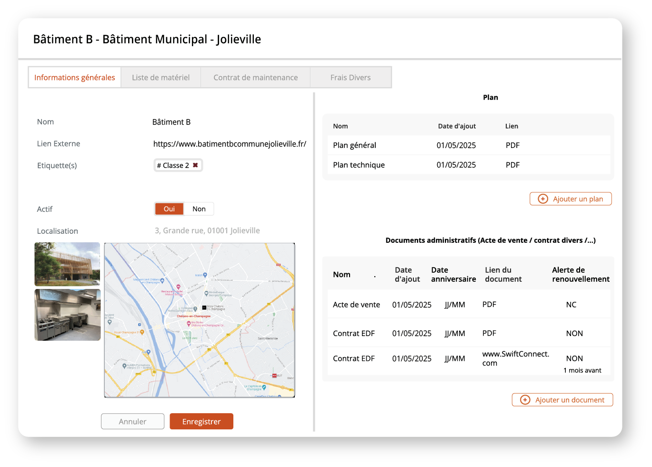Select the Informations générales tab

coord(75,78)
